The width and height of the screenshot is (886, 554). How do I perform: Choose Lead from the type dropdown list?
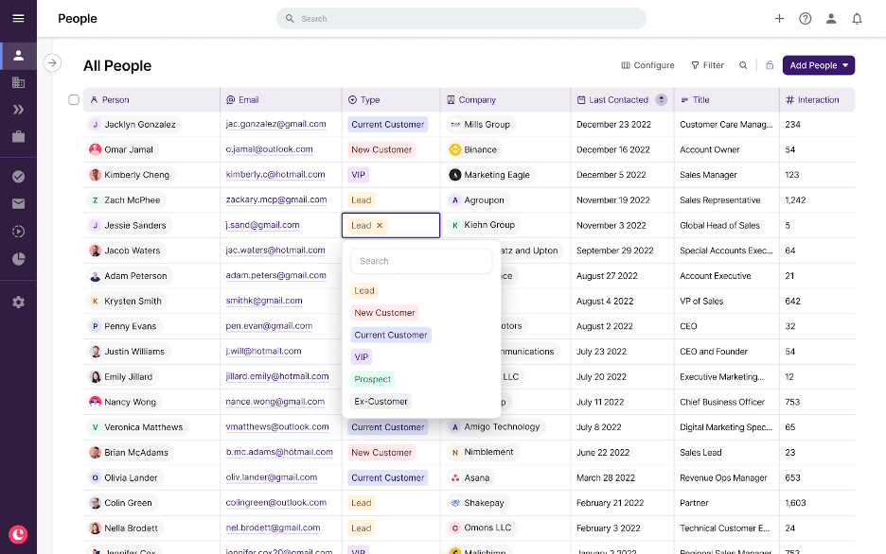pos(364,290)
